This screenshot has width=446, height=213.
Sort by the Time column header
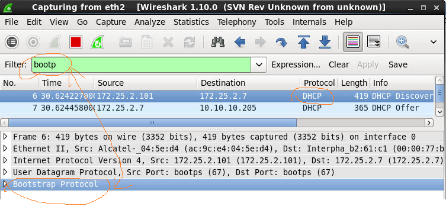coord(66,83)
